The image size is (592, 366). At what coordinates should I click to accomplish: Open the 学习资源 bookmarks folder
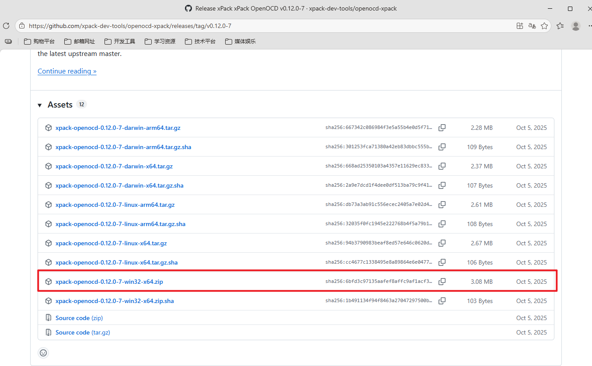coord(160,42)
